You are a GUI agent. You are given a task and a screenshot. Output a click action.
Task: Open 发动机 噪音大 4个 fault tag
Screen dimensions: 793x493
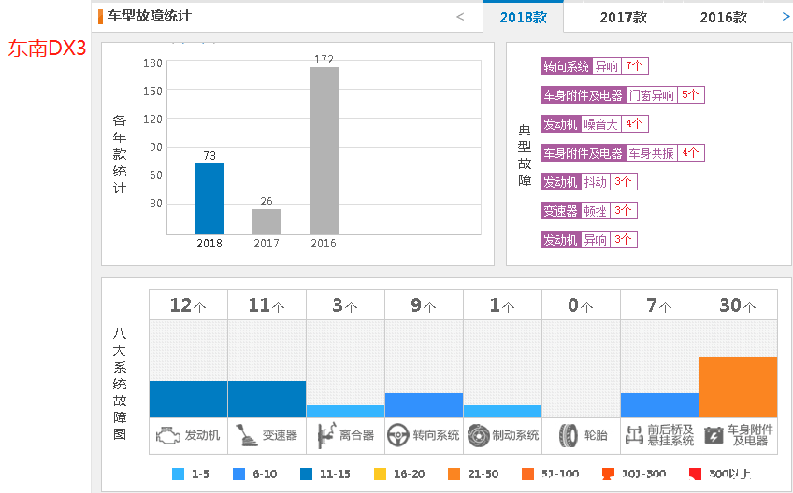tap(594, 124)
